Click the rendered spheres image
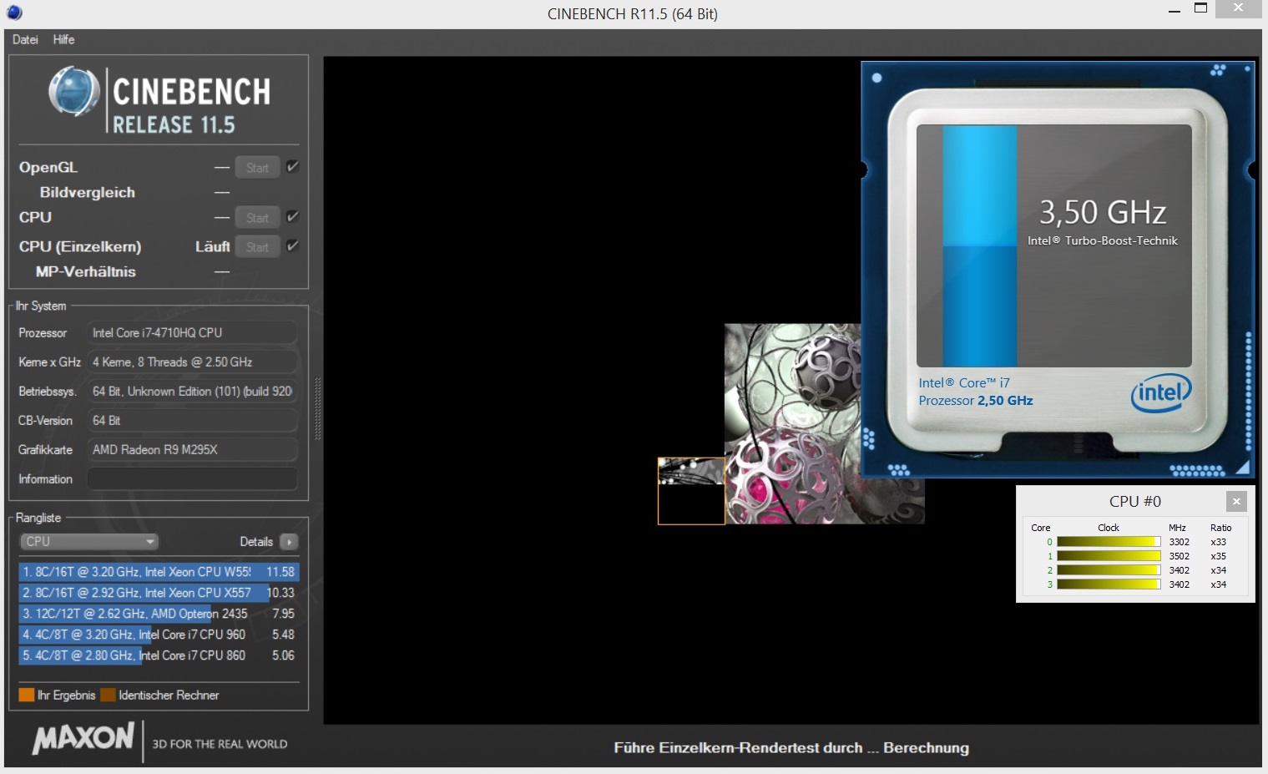This screenshot has width=1268, height=774. click(x=793, y=424)
